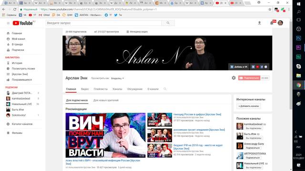
Task: Open 'бюджет РФ на 2018 год' video link
Action: [198, 147]
